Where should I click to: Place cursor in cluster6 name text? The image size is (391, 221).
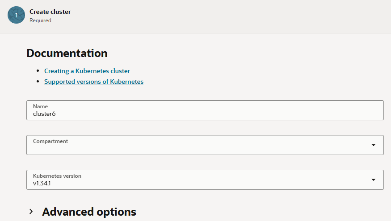[x=44, y=114]
